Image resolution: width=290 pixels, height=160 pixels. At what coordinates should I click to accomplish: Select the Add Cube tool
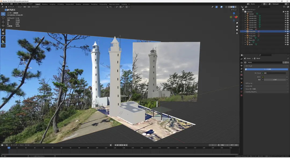pyautogui.click(x=3, y=46)
